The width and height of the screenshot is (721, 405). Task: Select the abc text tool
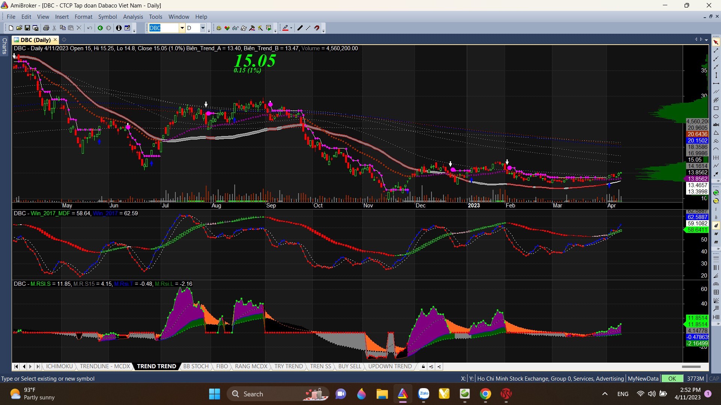pyautogui.click(x=716, y=124)
